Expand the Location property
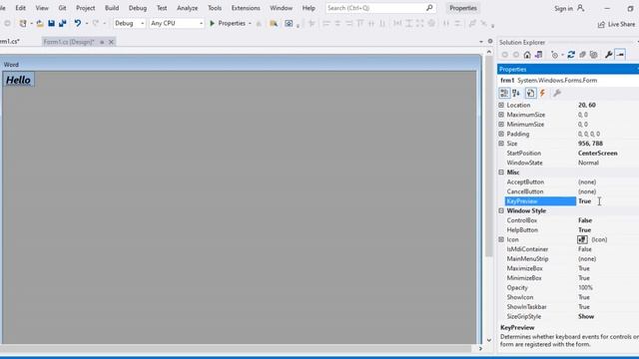Screen dimensions: 639x359 coord(501,105)
